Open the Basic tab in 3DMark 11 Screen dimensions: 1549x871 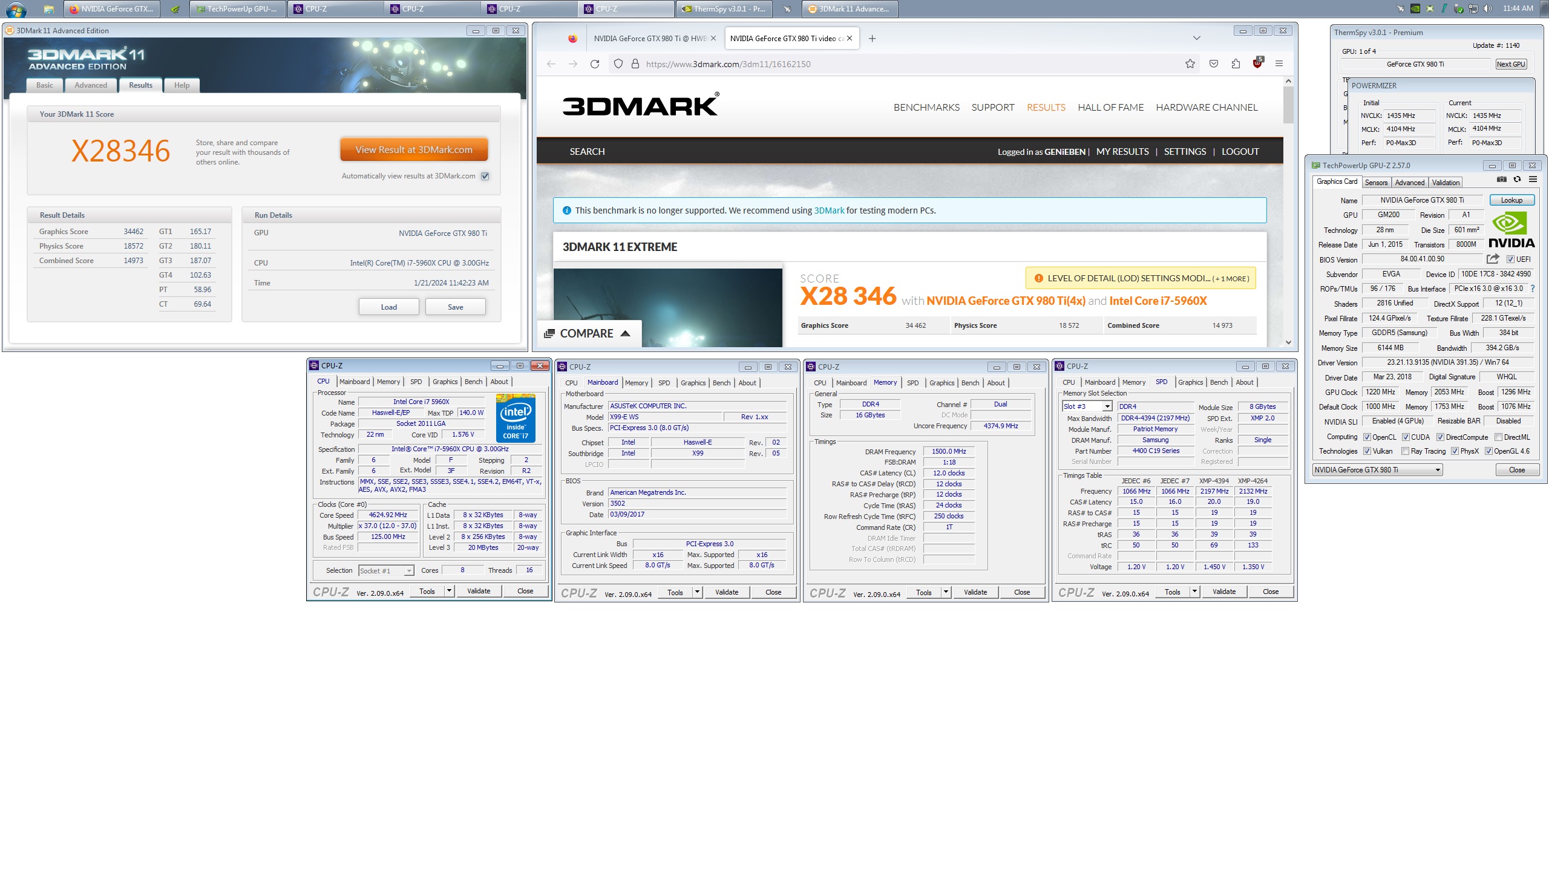pos(45,85)
